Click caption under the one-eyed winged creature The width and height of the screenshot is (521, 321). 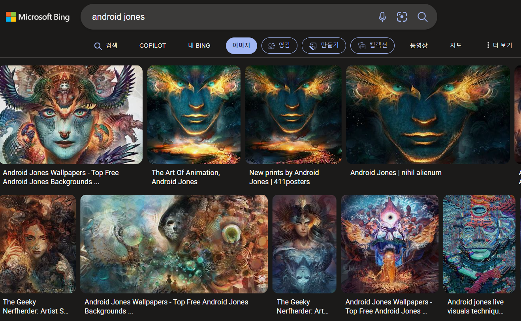coord(389,306)
